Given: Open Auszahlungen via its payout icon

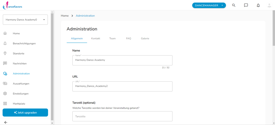Looking at the screenshot, I should click(5, 84).
